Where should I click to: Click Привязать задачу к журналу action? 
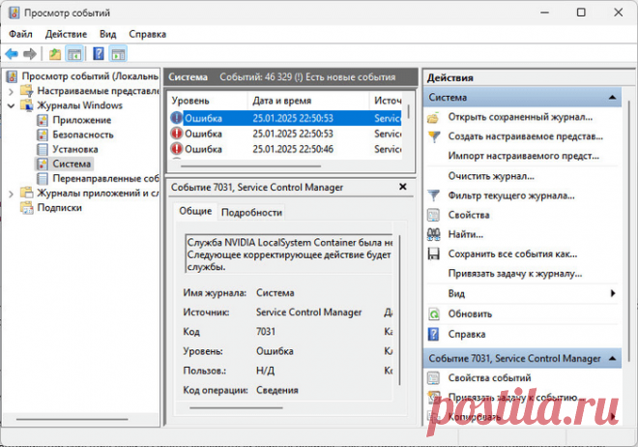(x=514, y=274)
